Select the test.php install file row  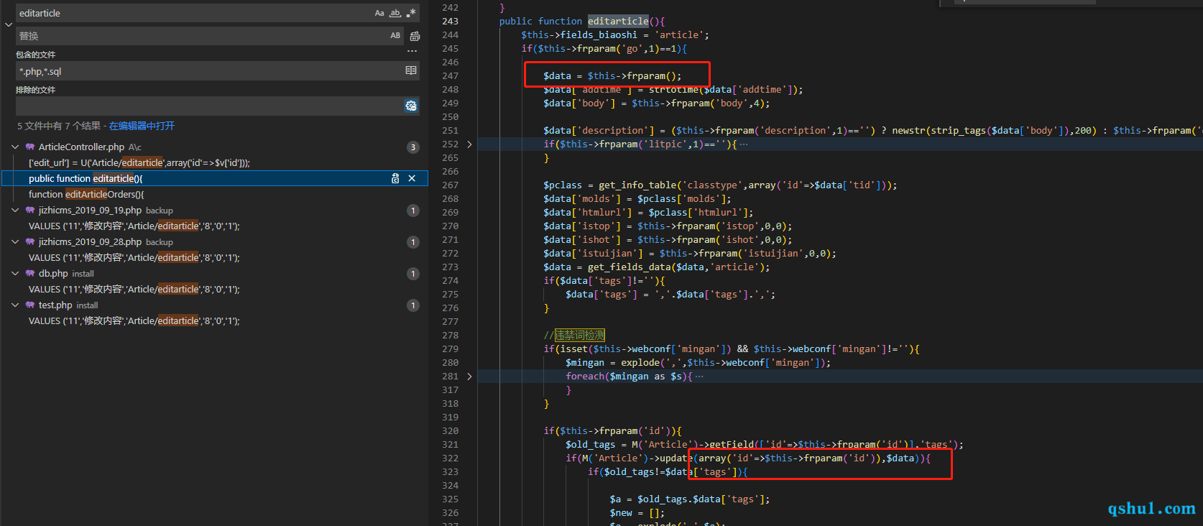click(x=215, y=305)
